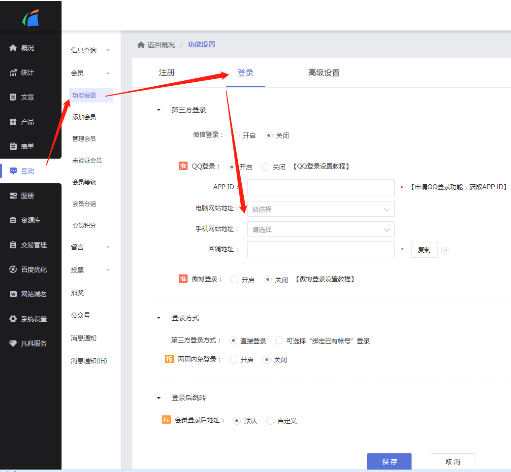Open 系统设置 gear icon in sidebar
511x472 pixels.
pos(13,319)
